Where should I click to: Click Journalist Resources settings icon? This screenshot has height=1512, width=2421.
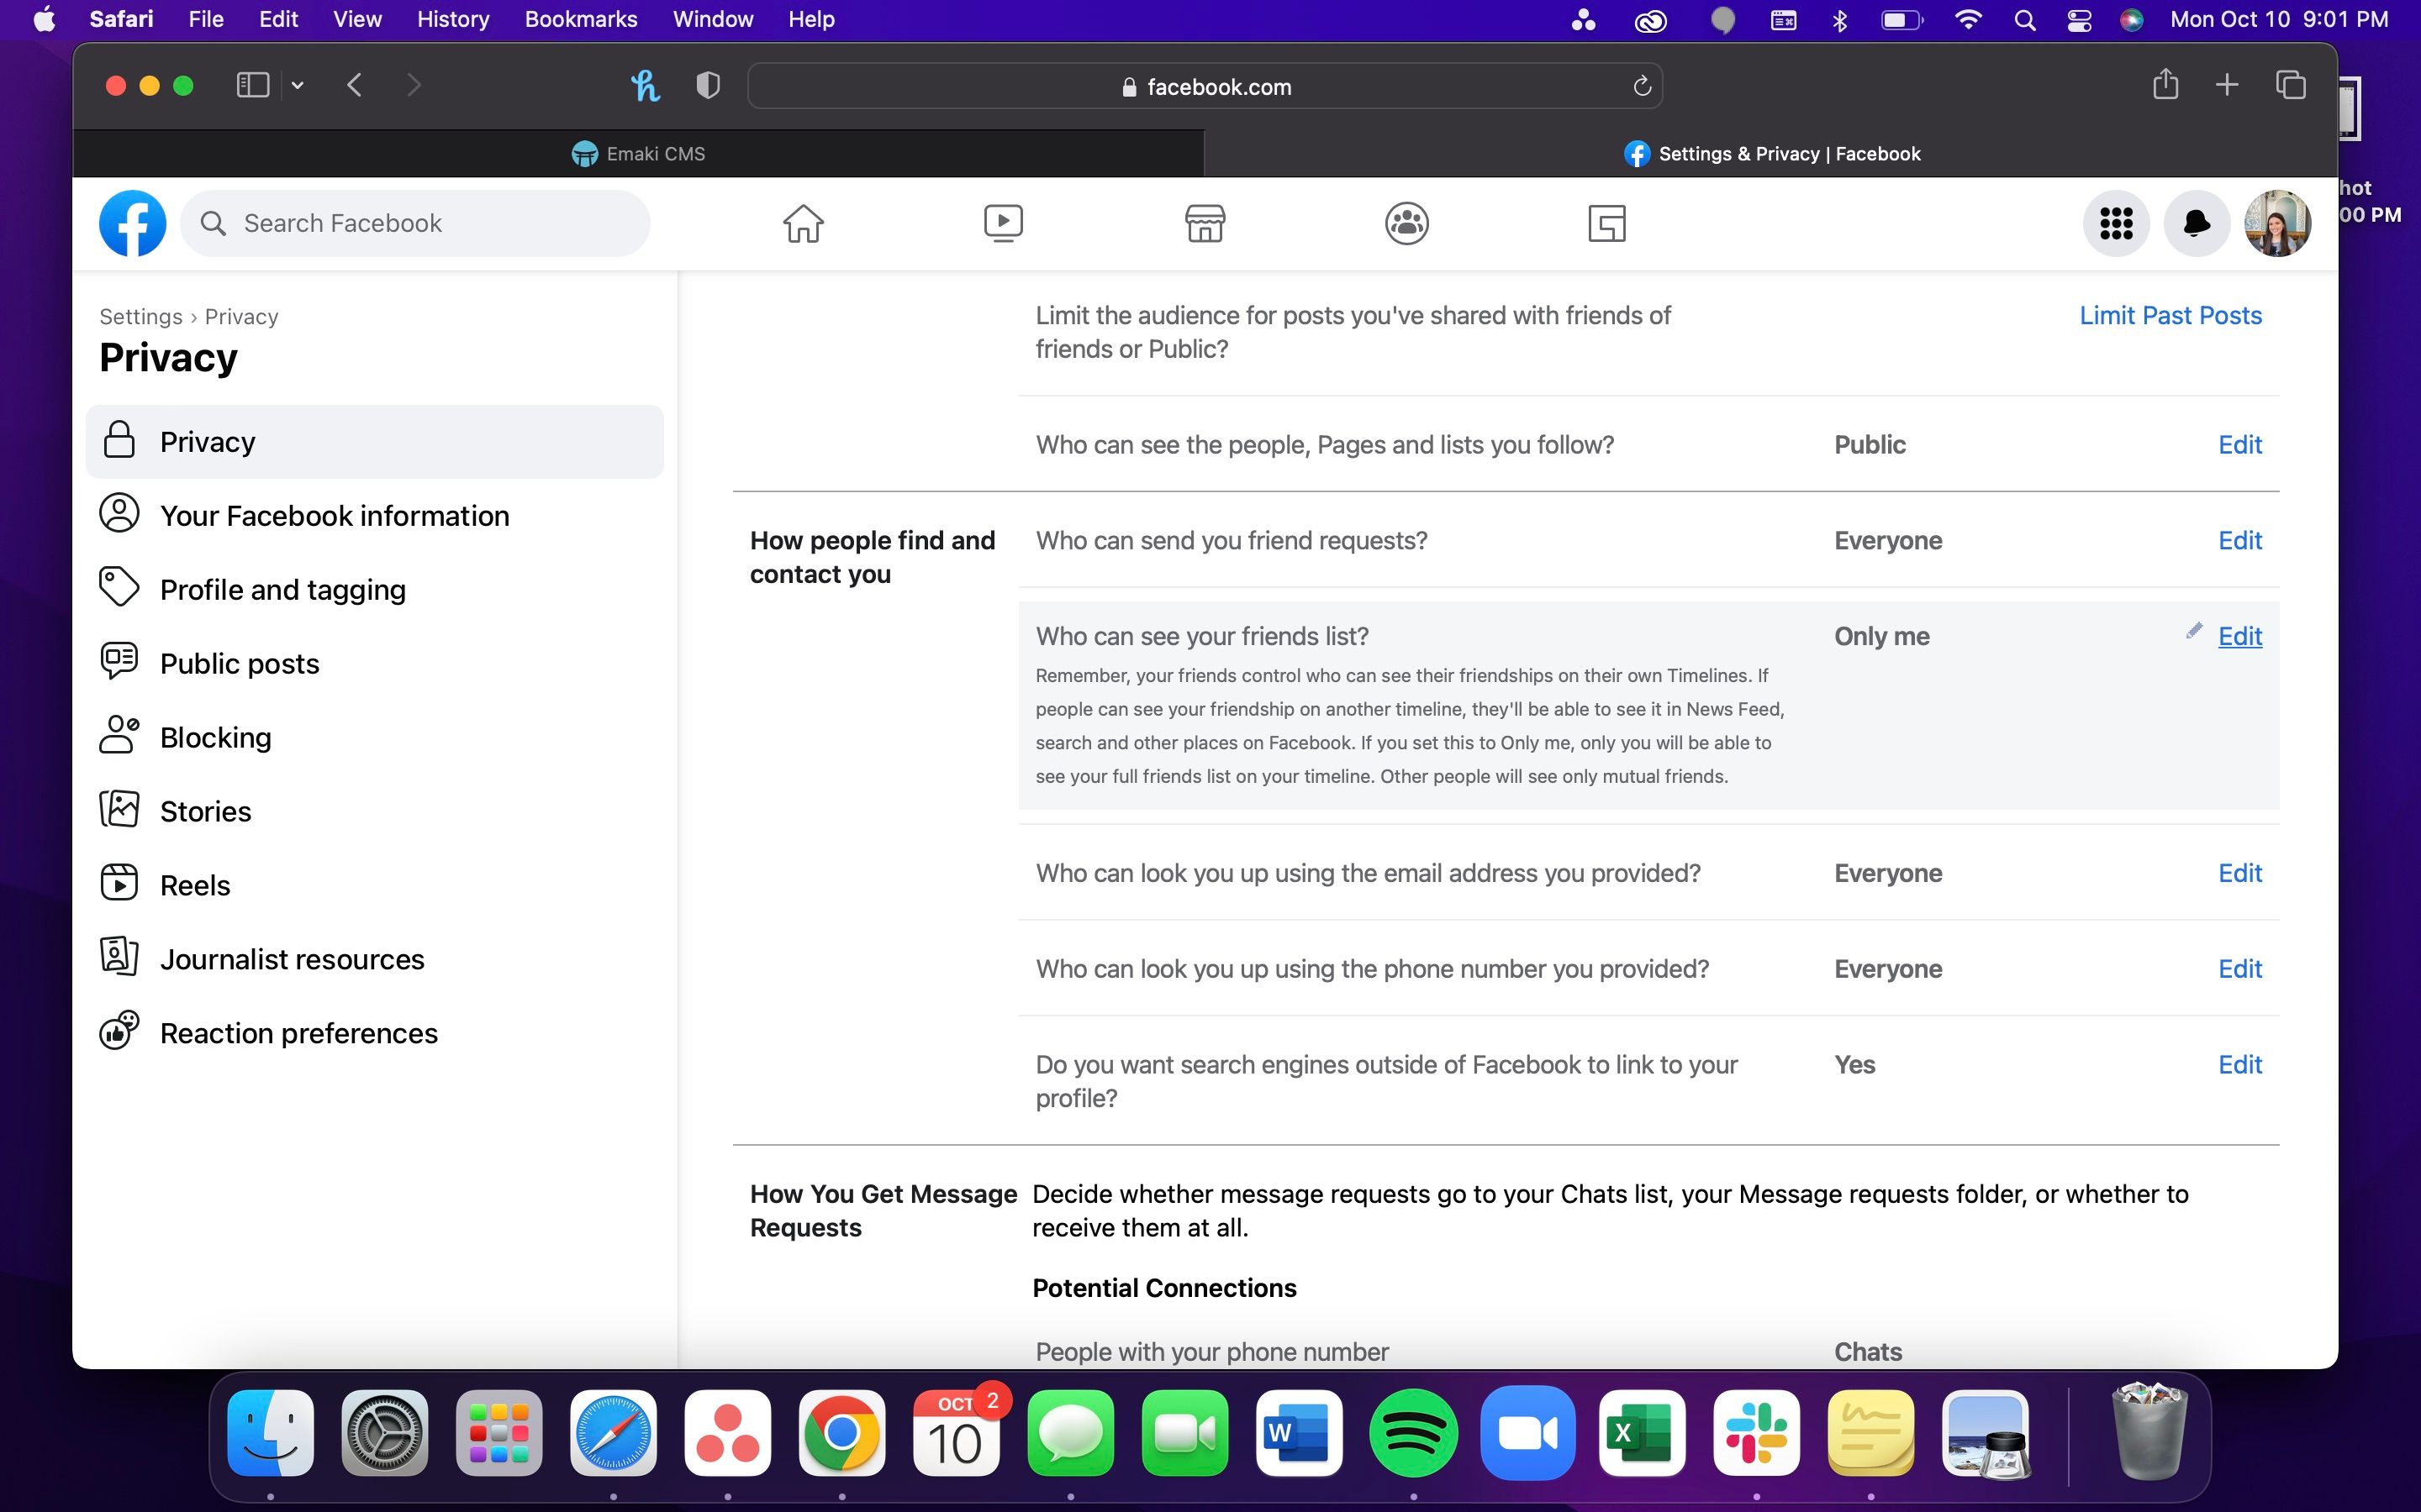pos(119,958)
